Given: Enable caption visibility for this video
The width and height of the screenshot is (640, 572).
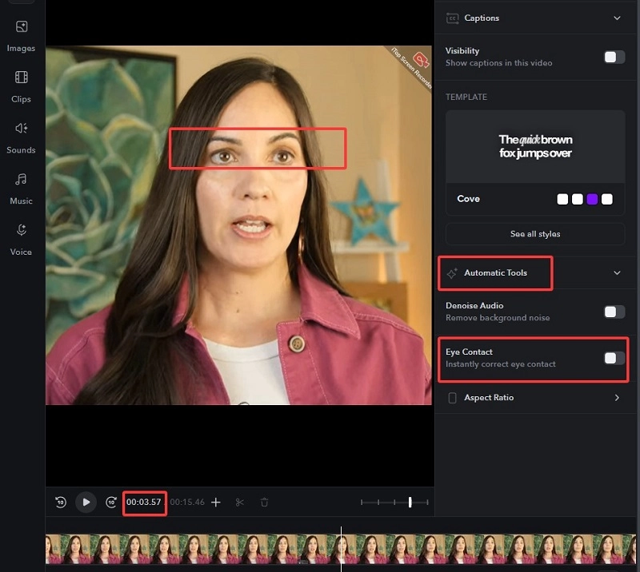Looking at the screenshot, I should [x=614, y=57].
